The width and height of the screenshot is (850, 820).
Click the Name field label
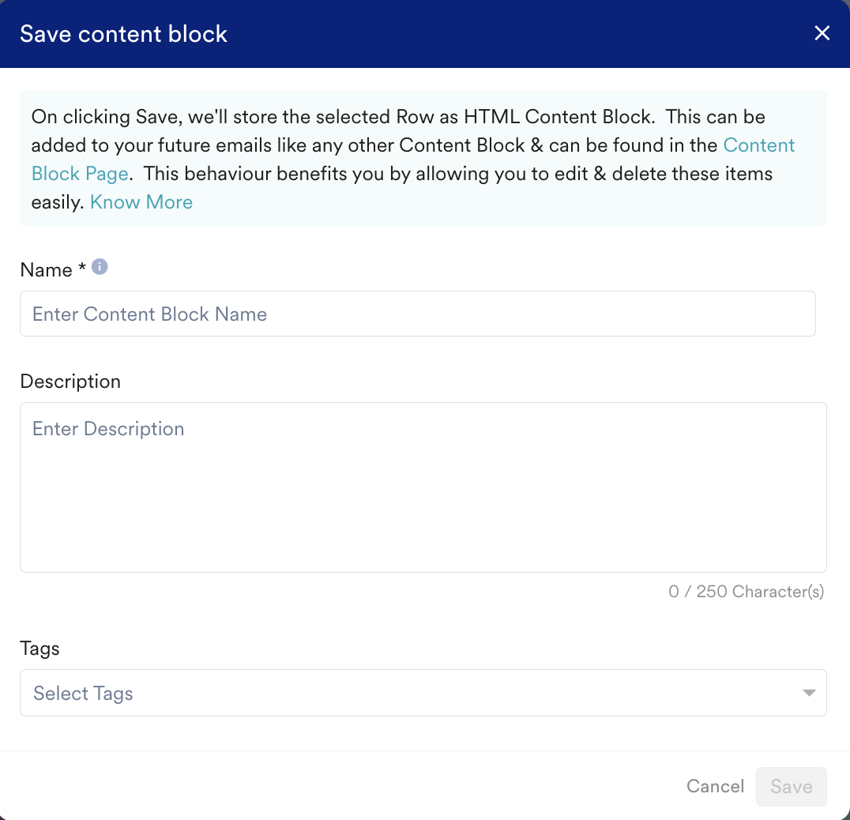tap(46, 269)
